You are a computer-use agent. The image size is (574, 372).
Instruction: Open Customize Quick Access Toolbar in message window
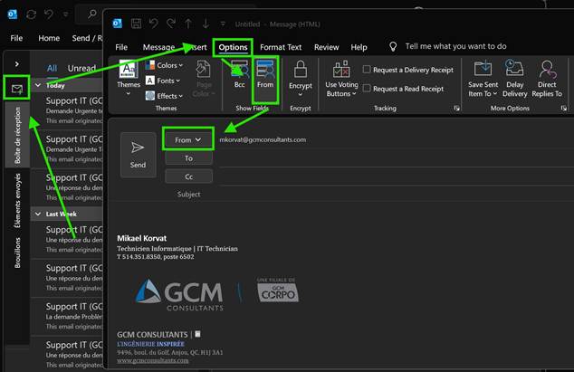click(x=223, y=24)
